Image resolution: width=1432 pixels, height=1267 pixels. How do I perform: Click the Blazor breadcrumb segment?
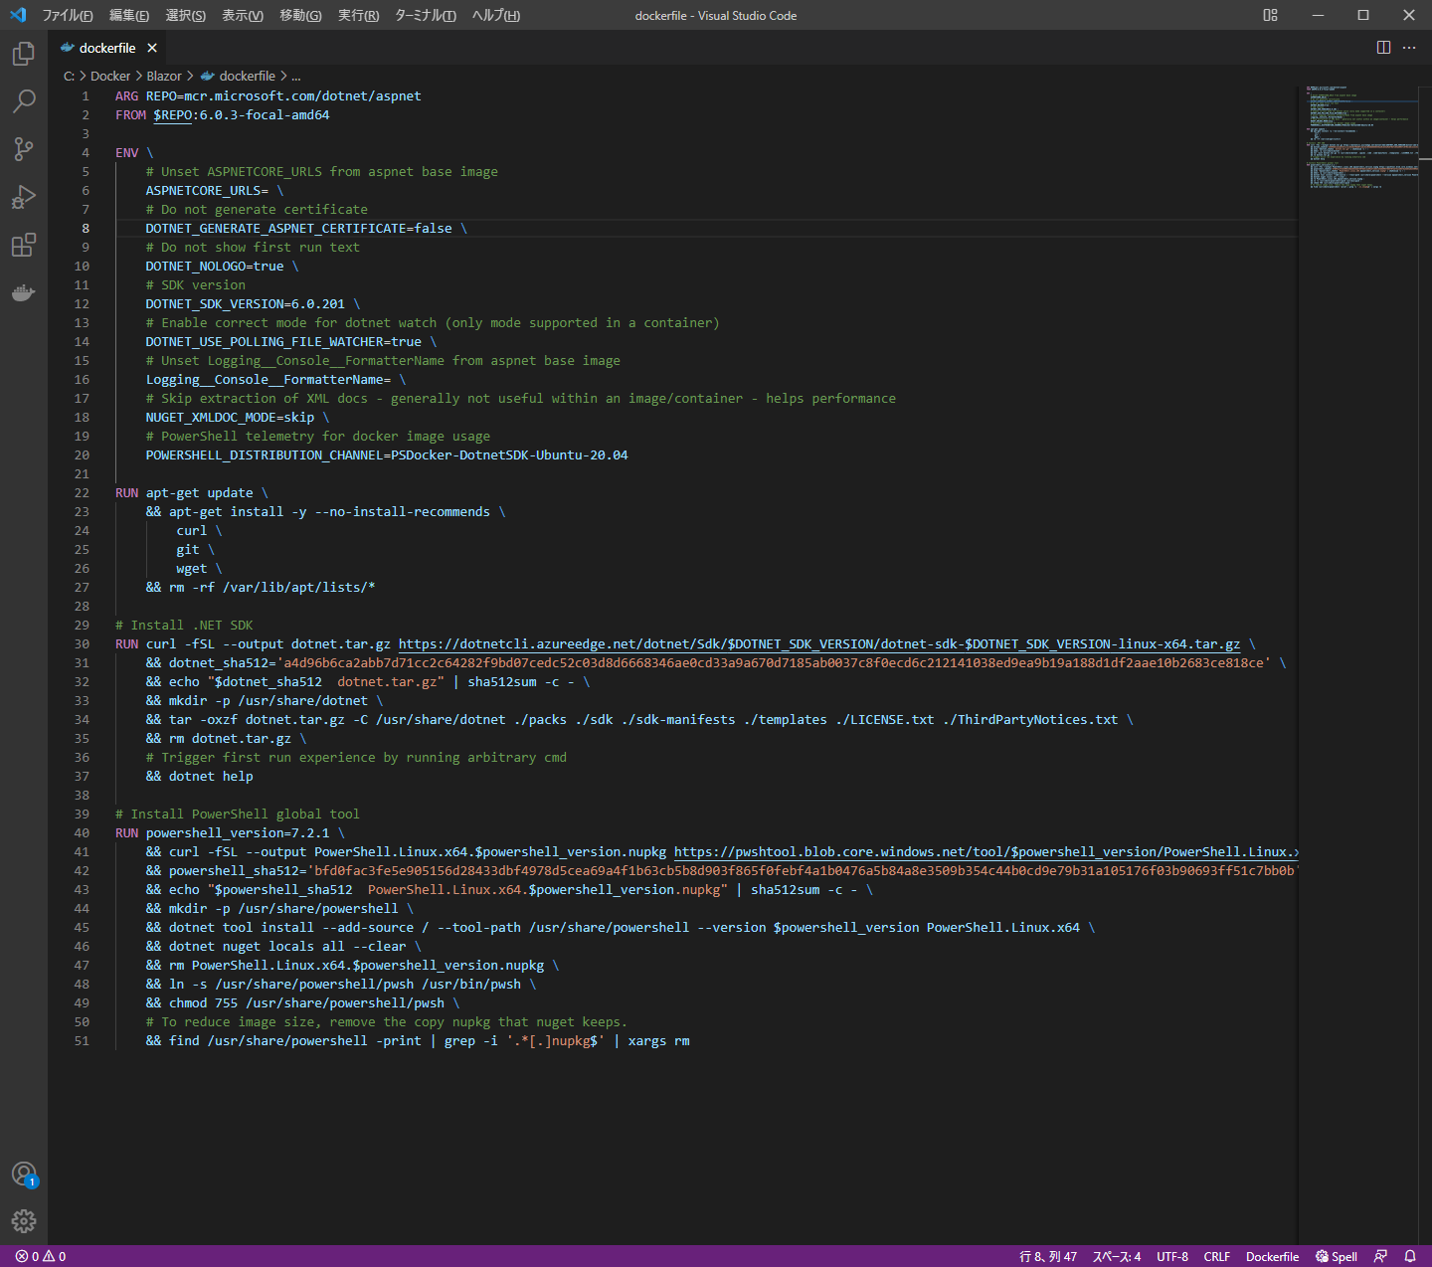pyautogui.click(x=164, y=76)
